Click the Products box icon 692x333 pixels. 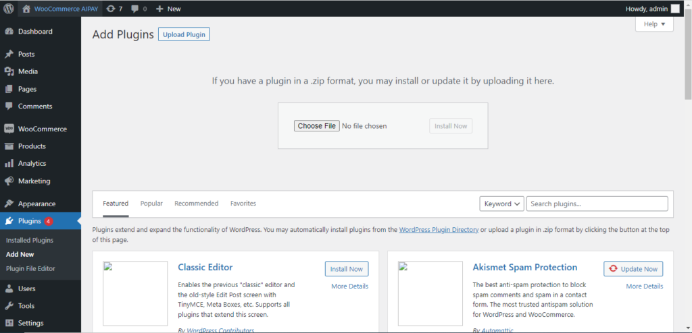click(8, 146)
